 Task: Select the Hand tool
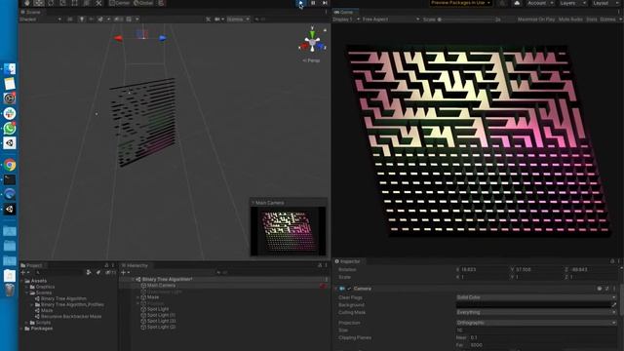pos(26,3)
